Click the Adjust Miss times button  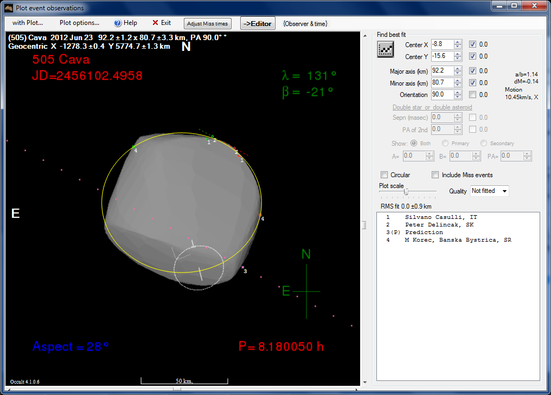[207, 23]
